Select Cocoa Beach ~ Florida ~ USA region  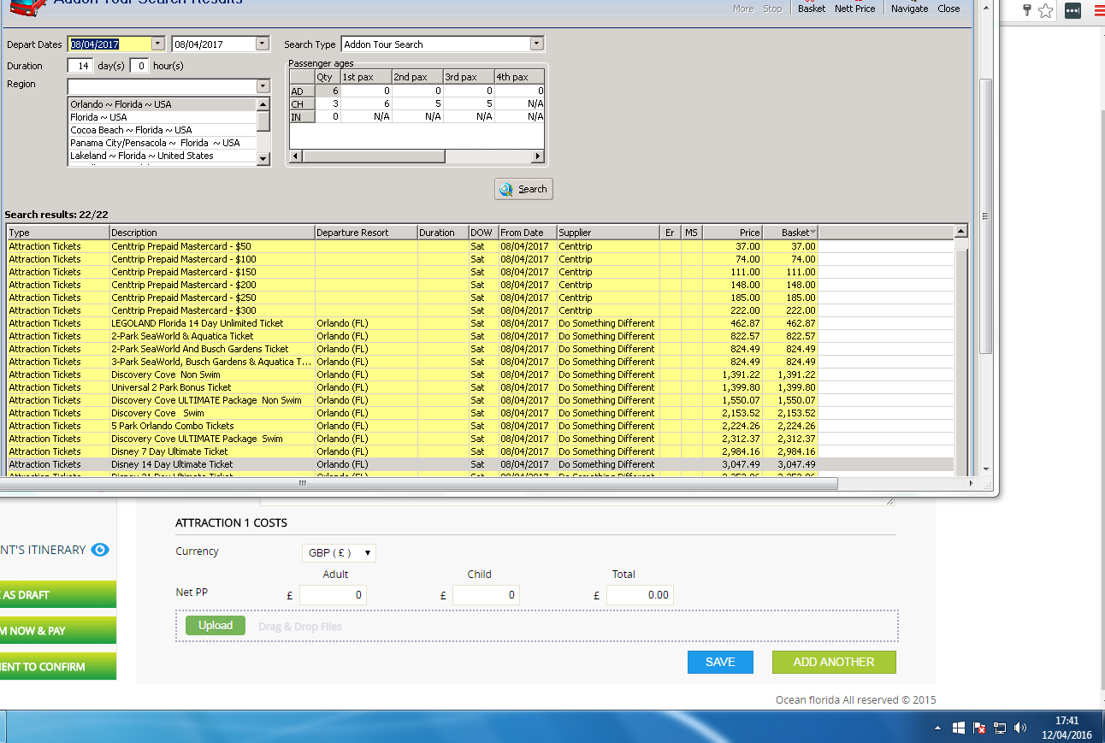point(162,130)
